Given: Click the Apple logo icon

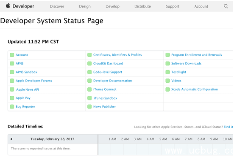Looking at the screenshot, I should point(8,6).
